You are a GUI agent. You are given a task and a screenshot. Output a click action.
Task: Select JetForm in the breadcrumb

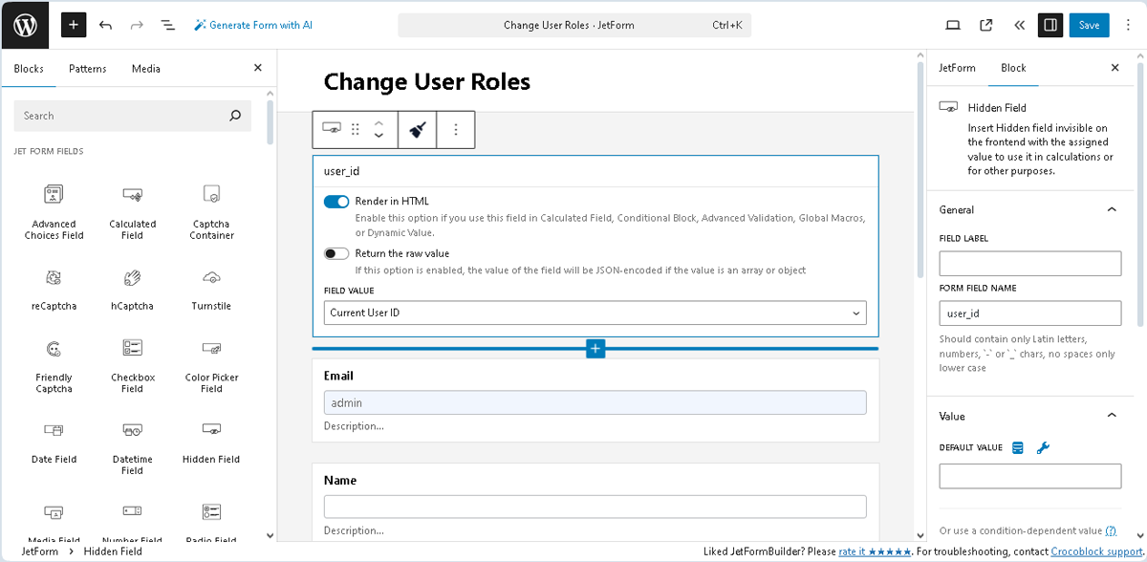coord(39,551)
